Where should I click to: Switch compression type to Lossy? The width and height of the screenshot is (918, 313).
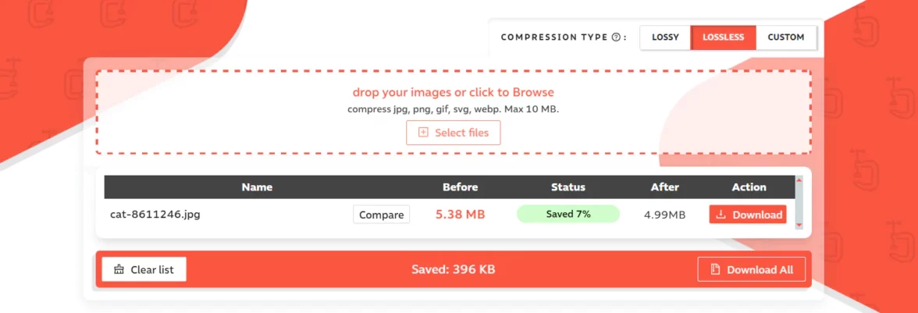pyautogui.click(x=665, y=37)
